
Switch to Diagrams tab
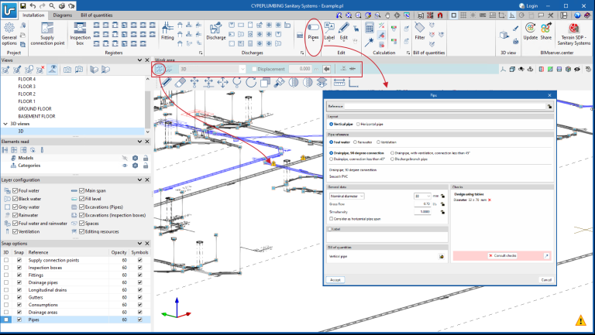pyautogui.click(x=62, y=15)
